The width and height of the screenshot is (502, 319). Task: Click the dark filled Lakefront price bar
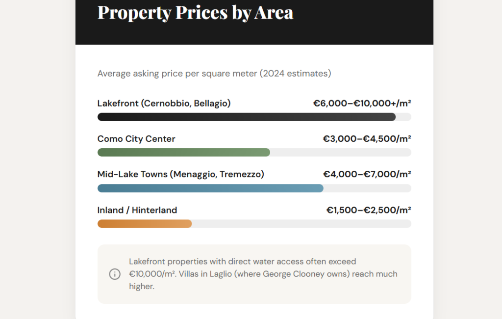pyautogui.click(x=246, y=117)
